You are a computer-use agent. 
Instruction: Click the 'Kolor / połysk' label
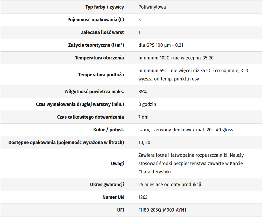tap(108, 130)
